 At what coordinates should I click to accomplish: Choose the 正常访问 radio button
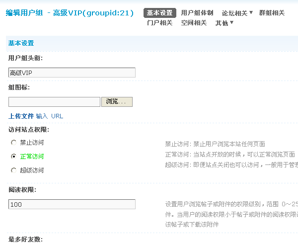point(13,157)
